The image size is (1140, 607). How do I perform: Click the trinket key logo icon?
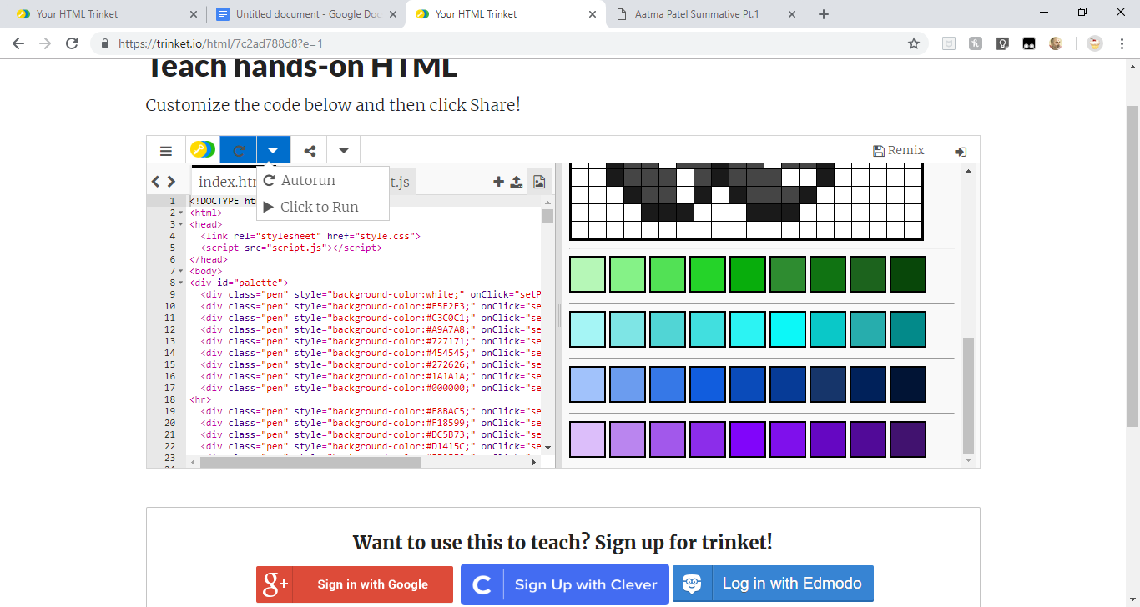tap(202, 150)
